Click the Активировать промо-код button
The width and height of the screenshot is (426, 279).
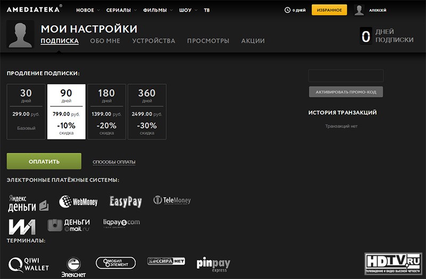click(x=346, y=92)
